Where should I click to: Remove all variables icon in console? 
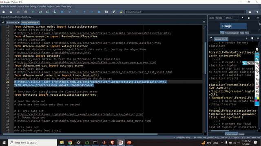coord(252,39)
